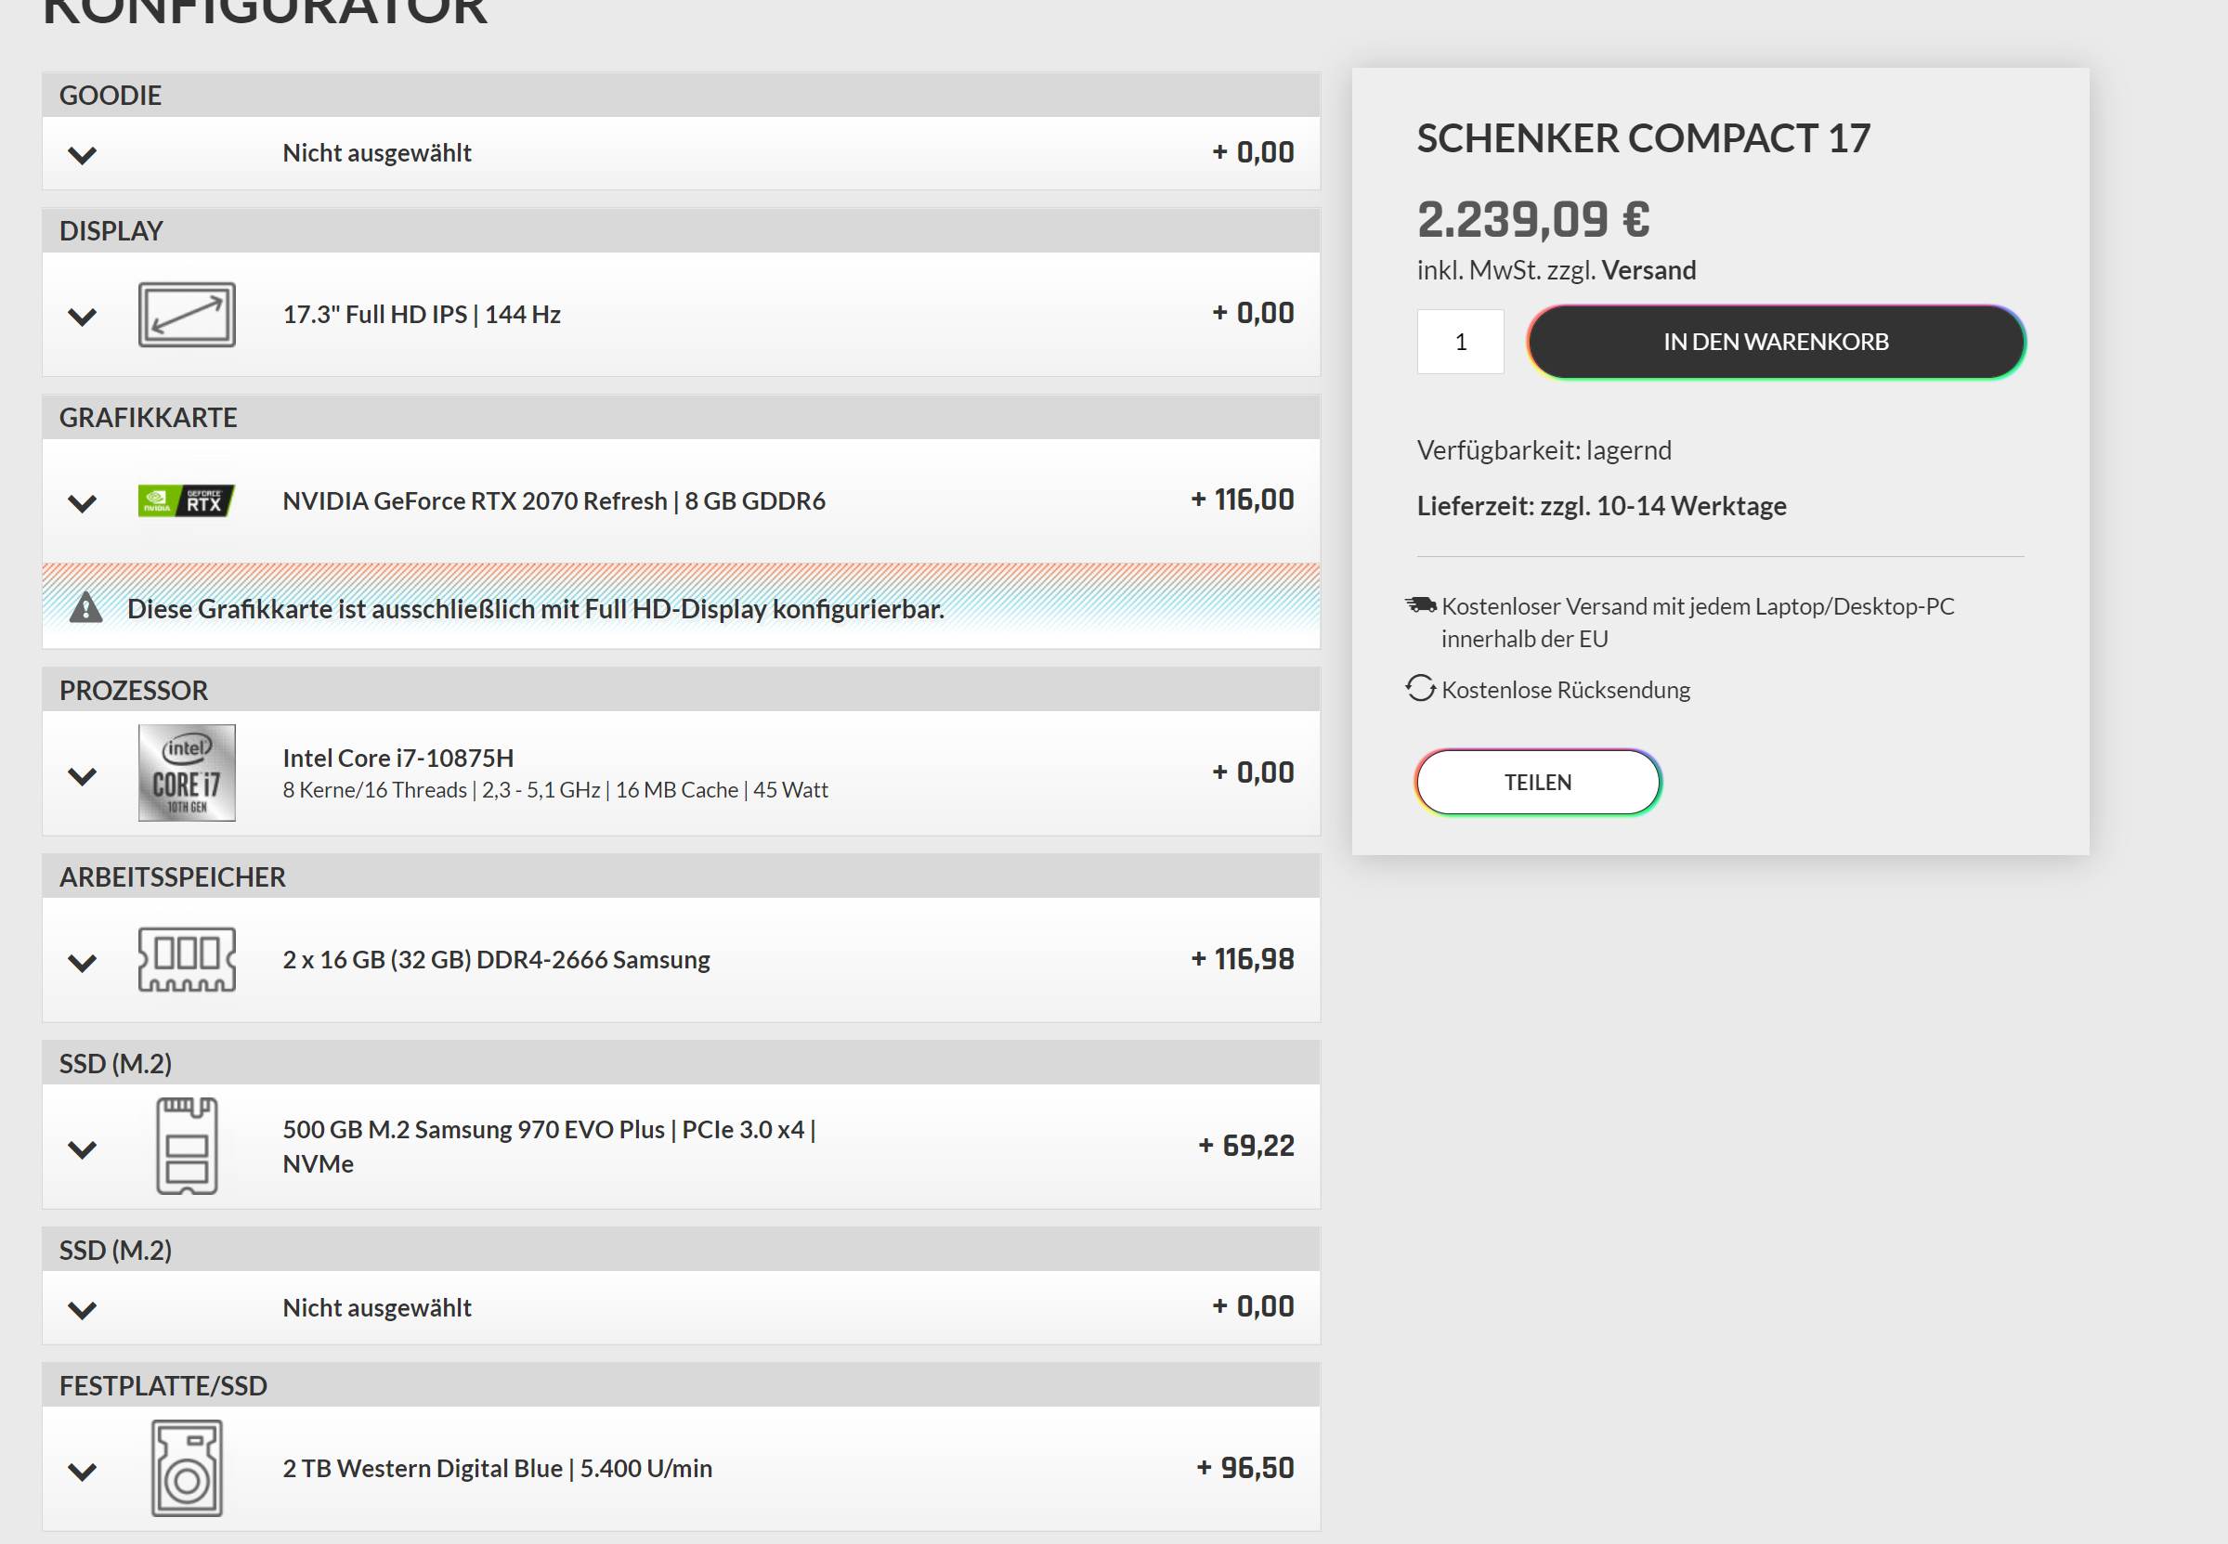Image resolution: width=2228 pixels, height=1544 pixels.
Task: Click the hard drive icon for Western Digital
Action: (x=187, y=1468)
